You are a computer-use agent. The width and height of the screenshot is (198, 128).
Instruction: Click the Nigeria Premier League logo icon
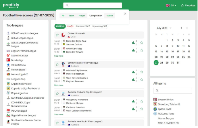(x=8, y=115)
